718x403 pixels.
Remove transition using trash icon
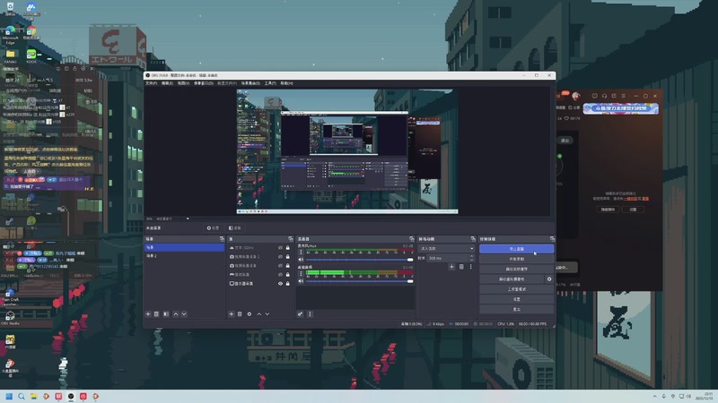click(461, 267)
